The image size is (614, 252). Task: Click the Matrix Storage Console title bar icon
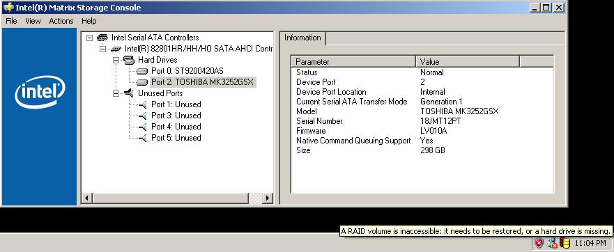pos(8,8)
